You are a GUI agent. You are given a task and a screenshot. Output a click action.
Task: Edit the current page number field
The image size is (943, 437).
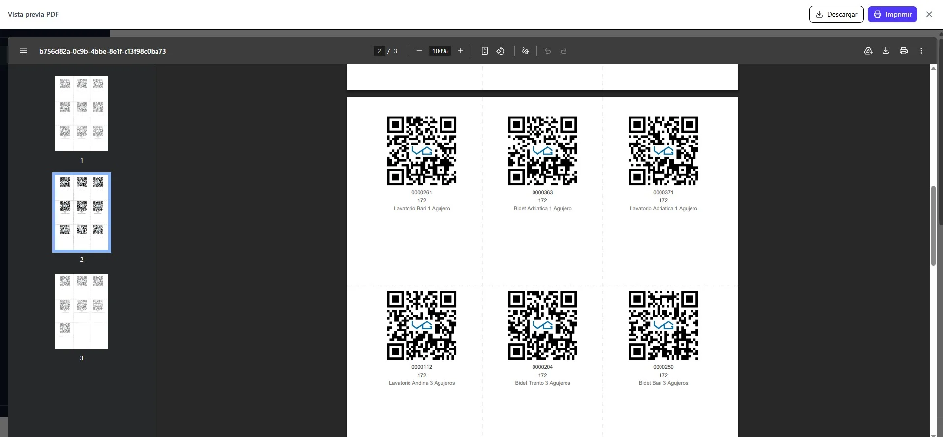tap(379, 51)
